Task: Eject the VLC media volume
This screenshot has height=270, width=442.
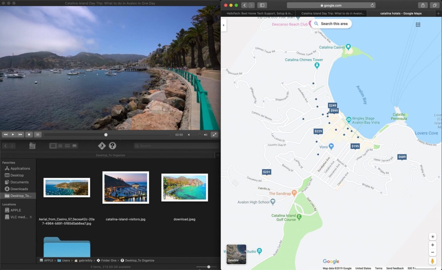Action: [x=31, y=217]
